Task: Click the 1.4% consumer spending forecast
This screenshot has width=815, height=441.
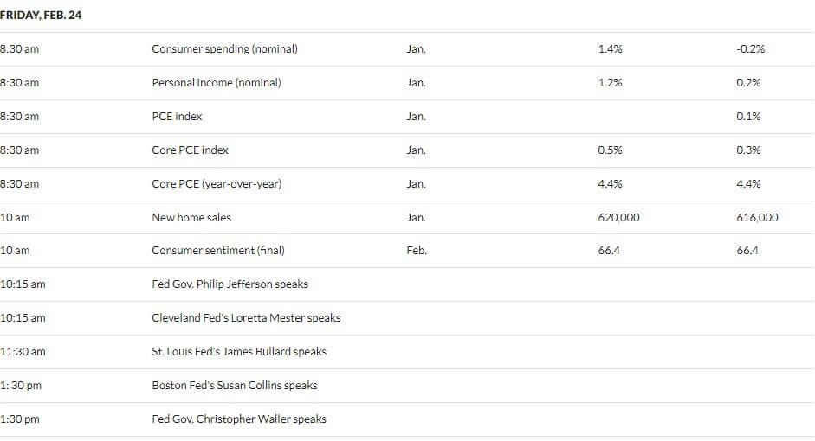Action: click(x=610, y=48)
